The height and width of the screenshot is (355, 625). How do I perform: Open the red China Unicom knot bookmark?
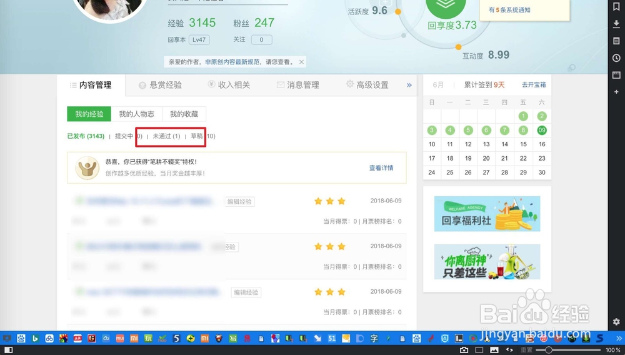click(247, 338)
